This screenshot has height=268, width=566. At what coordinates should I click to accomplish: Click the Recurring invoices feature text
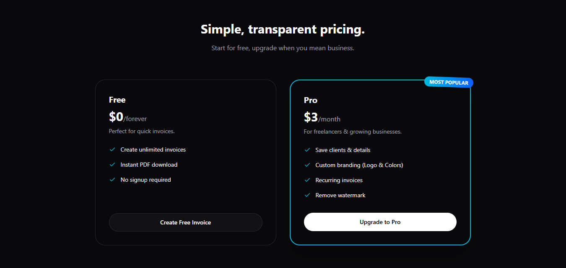339,180
